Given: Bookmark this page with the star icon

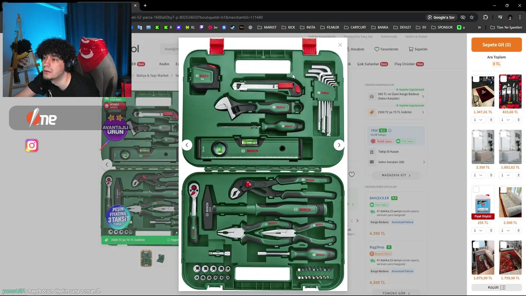Looking at the screenshot, I should point(472,17).
